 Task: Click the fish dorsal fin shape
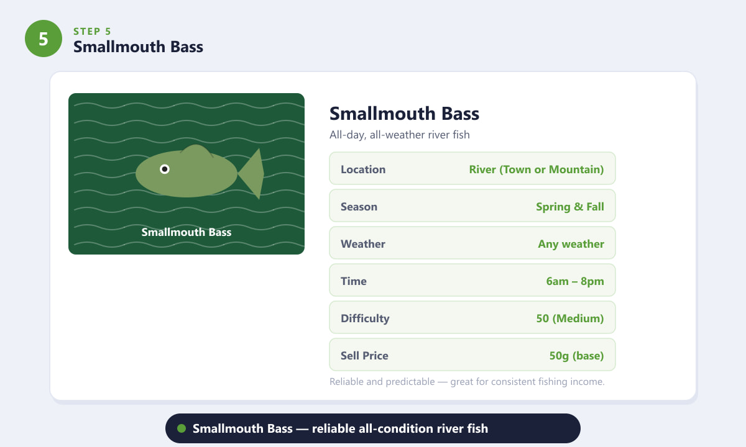point(197,151)
